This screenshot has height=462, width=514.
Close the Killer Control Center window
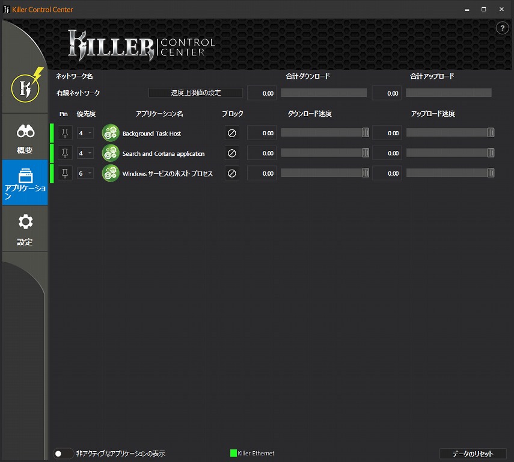pos(501,9)
